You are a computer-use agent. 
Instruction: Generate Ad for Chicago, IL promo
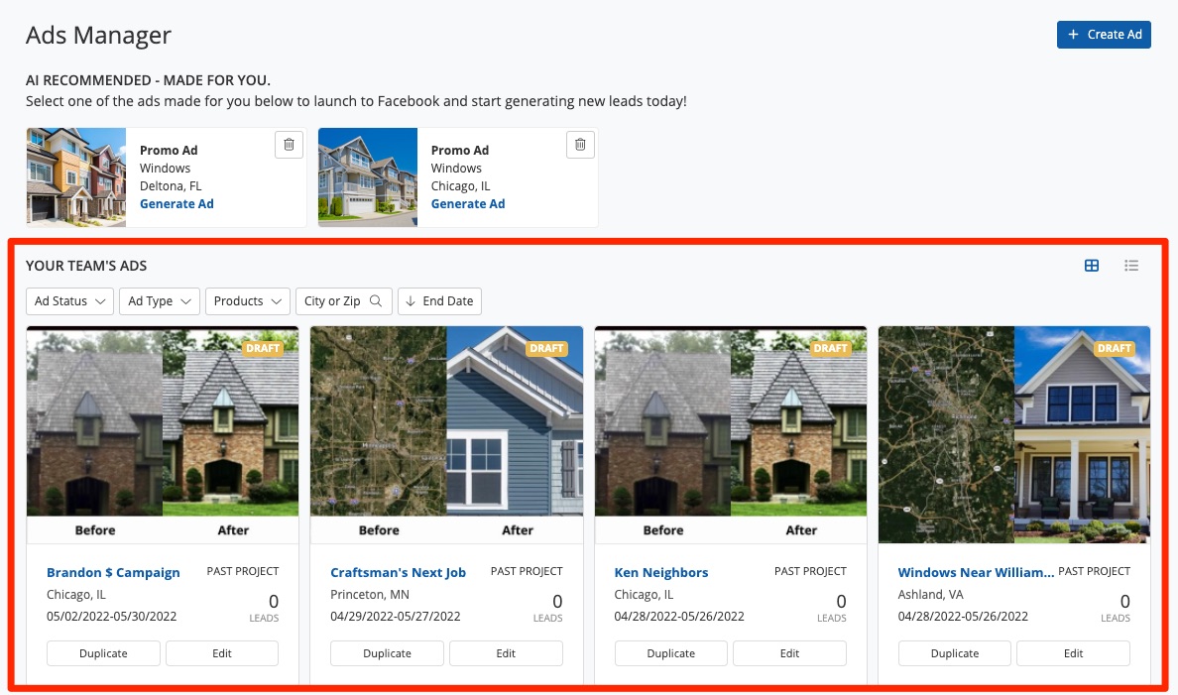click(x=468, y=204)
